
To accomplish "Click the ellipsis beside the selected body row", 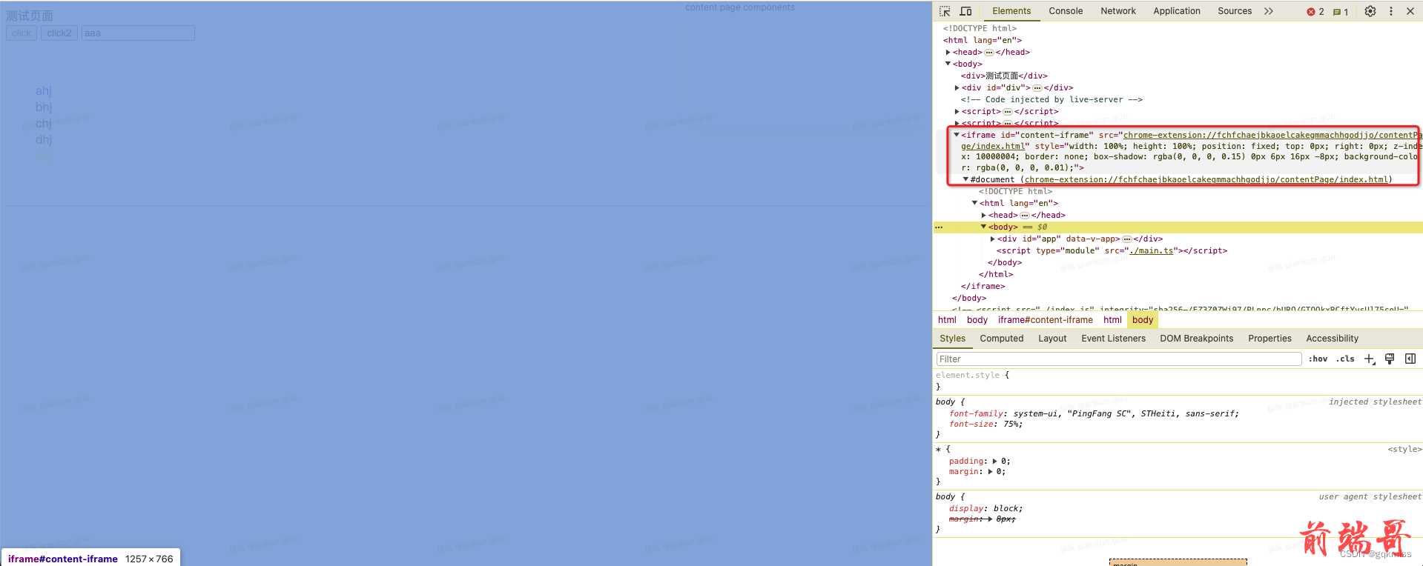I will click(939, 227).
